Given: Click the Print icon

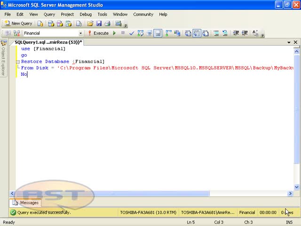Looking at the screenshot, I should [108, 24].
